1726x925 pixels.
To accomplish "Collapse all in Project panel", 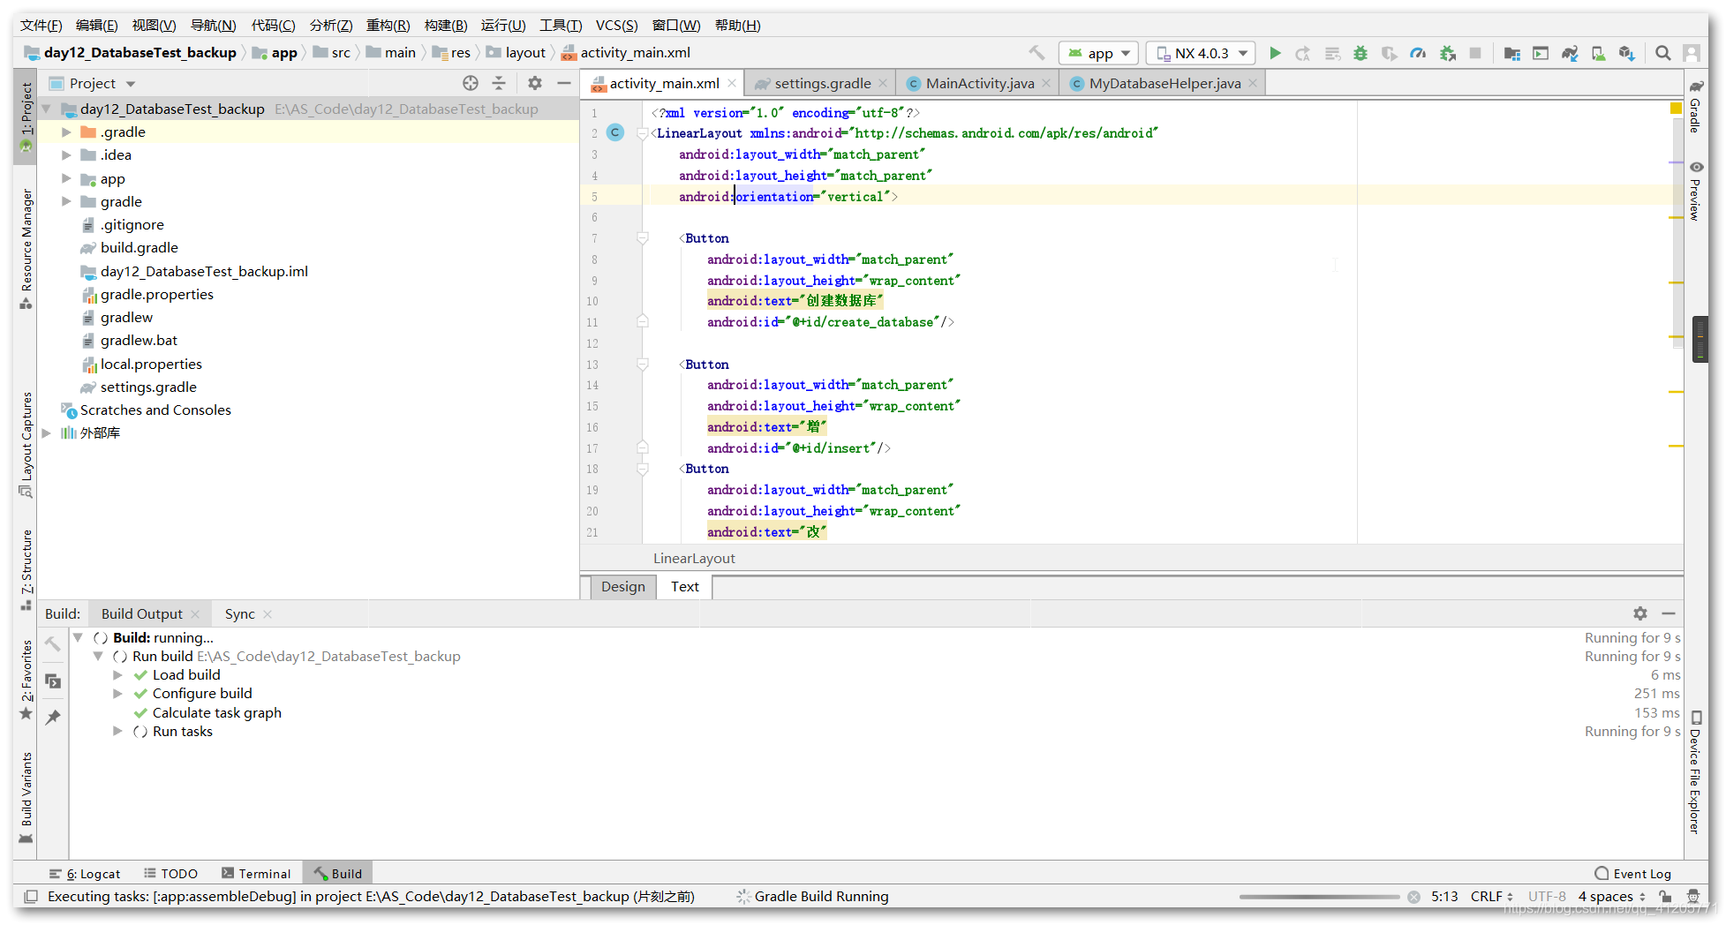I will click(499, 83).
